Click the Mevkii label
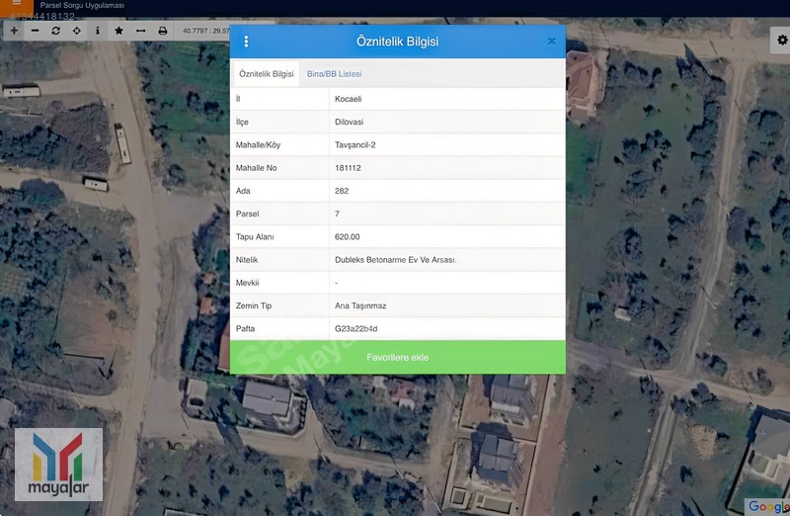Viewport: 790px width, 516px height. pyautogui.click(x=248, y=283)
